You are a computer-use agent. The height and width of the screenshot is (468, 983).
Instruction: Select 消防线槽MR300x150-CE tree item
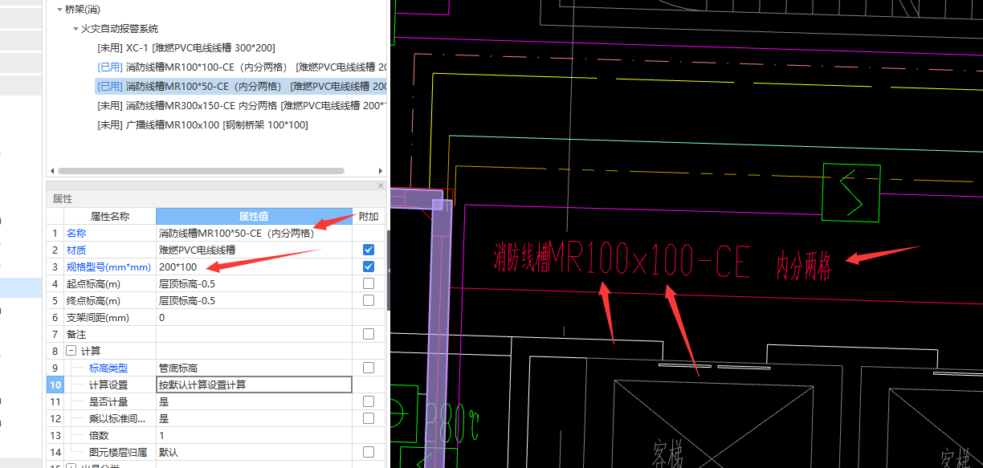point(242,105)
